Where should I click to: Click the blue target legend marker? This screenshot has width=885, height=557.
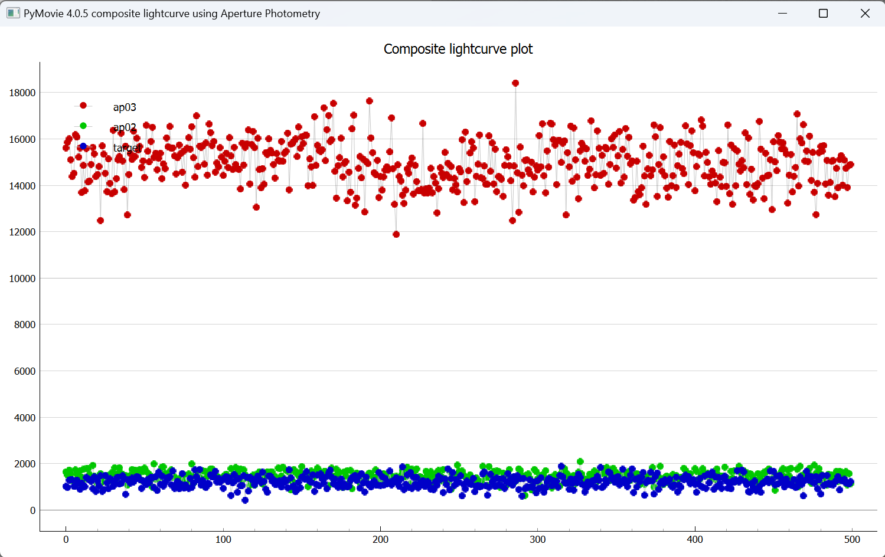(x=83, y=146)
